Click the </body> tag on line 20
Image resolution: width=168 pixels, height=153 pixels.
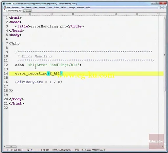16,99
